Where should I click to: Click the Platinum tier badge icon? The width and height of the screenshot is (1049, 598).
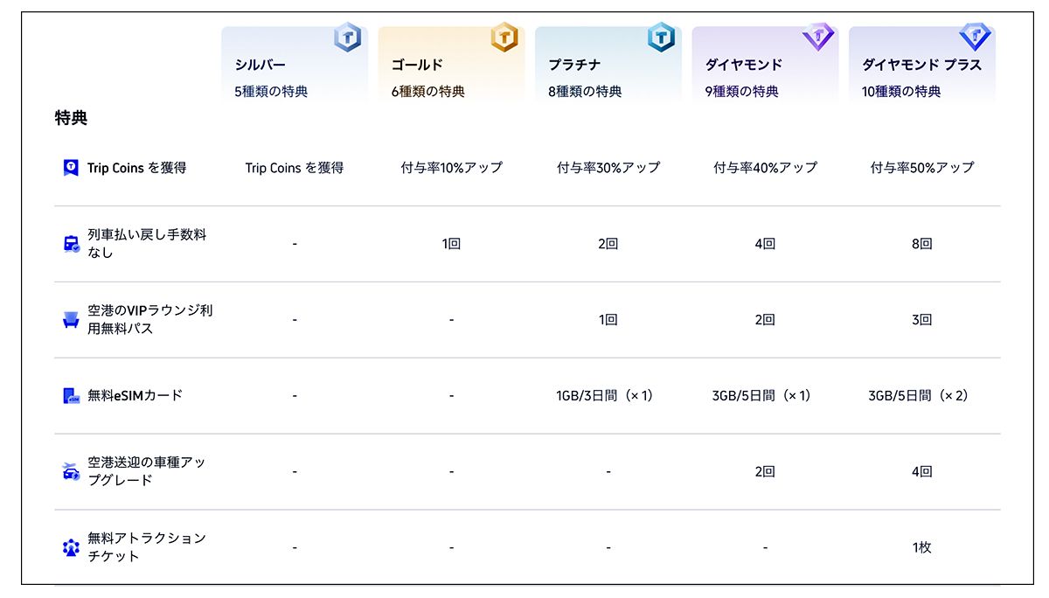click(x=661, y=38)
